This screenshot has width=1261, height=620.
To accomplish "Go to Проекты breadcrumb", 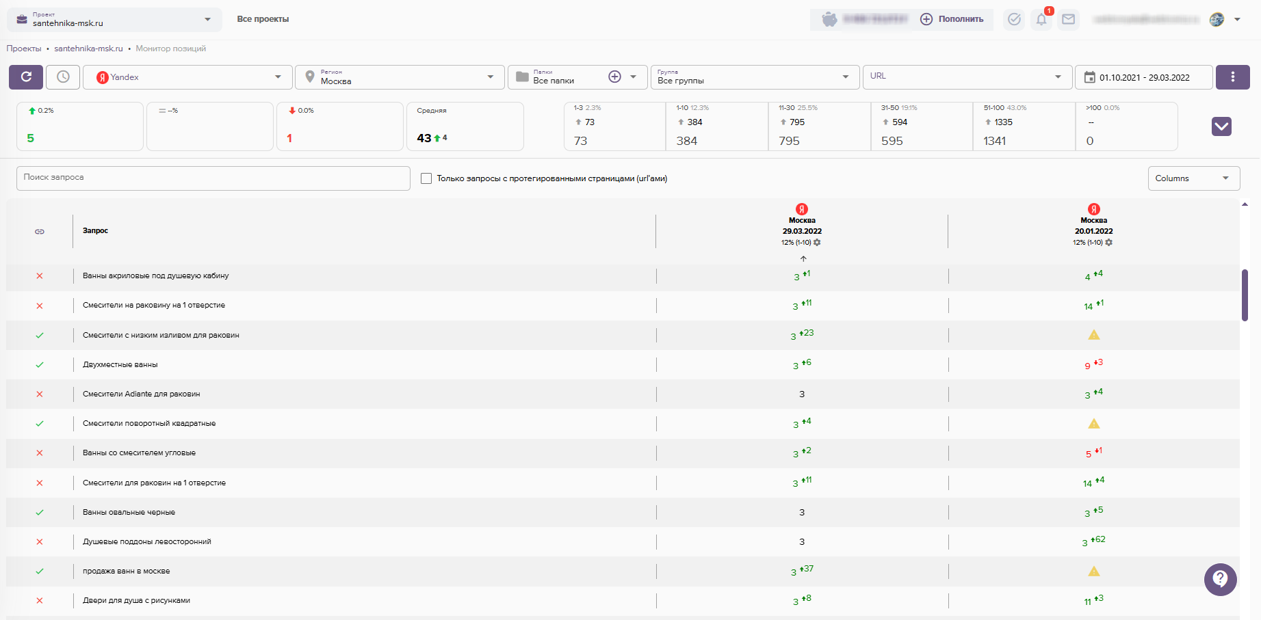I will pos(24,49).
